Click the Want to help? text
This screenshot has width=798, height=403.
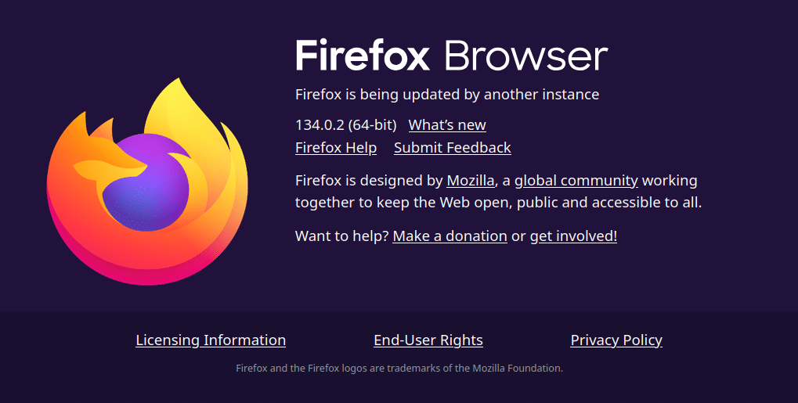pos(341,236)
